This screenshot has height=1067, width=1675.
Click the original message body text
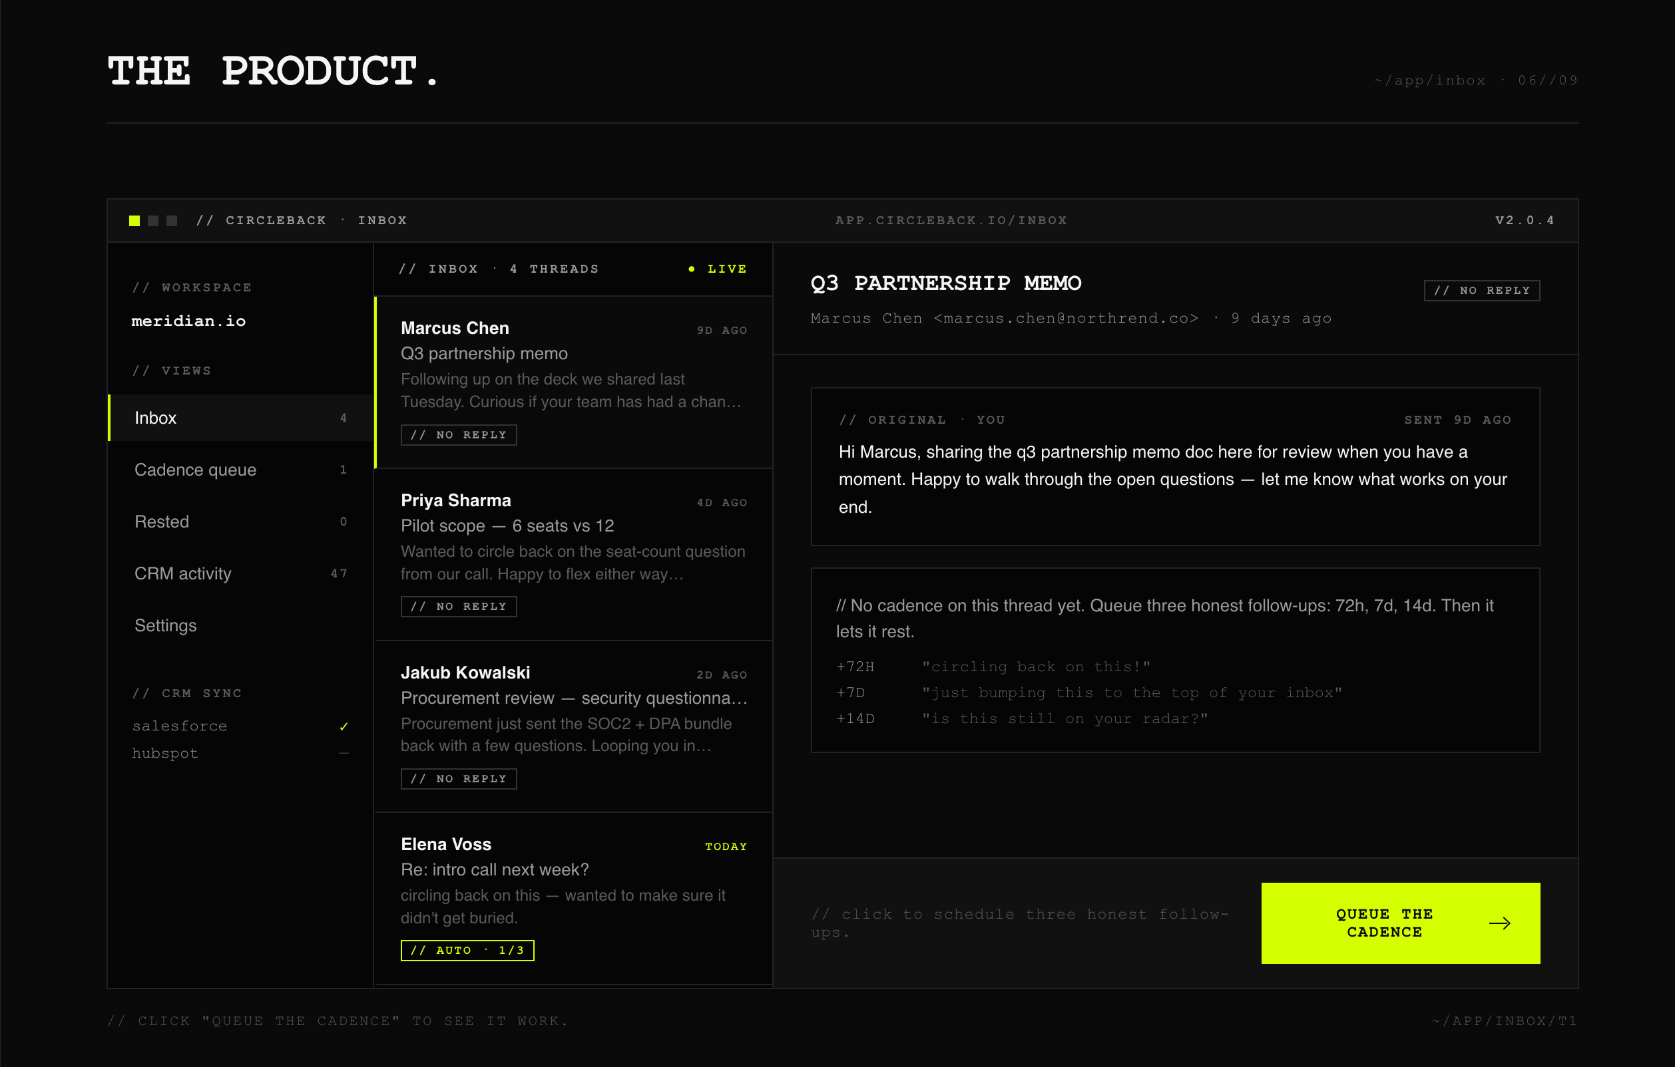(x=1174, y=480)
